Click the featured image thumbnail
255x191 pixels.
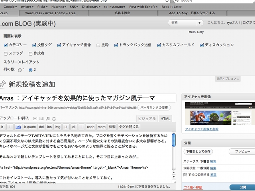[220, 113]
